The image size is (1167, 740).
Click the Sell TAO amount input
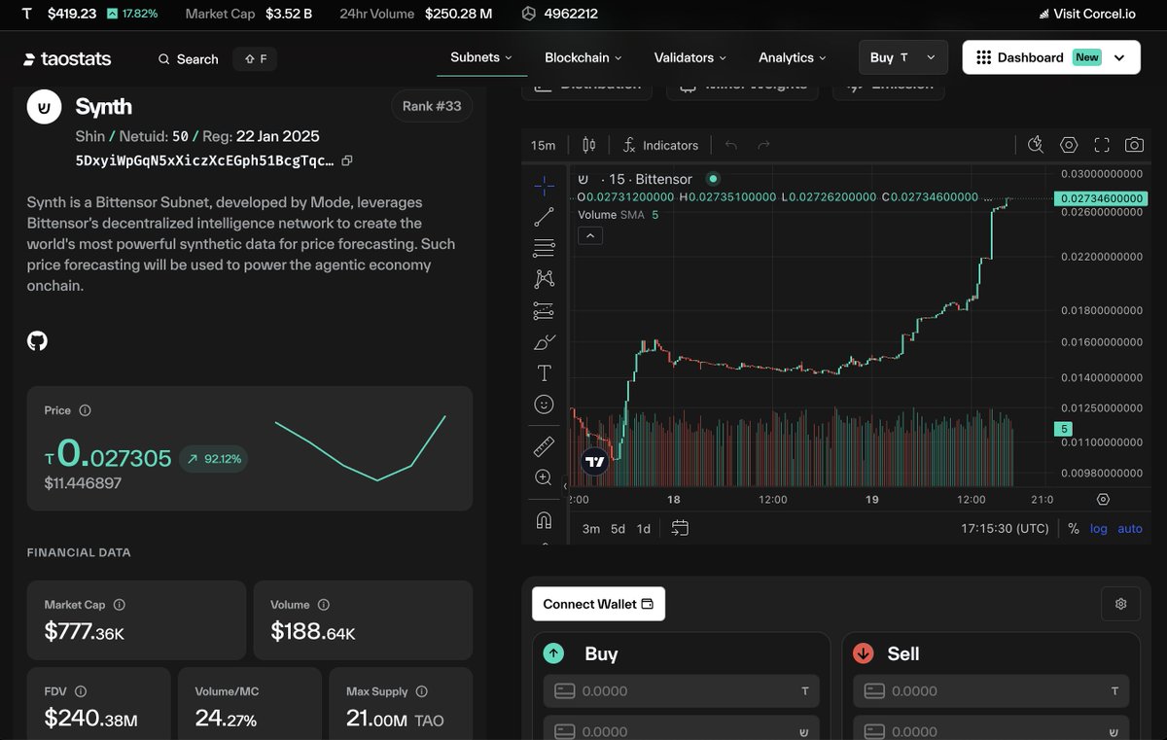tap(991, 691)
